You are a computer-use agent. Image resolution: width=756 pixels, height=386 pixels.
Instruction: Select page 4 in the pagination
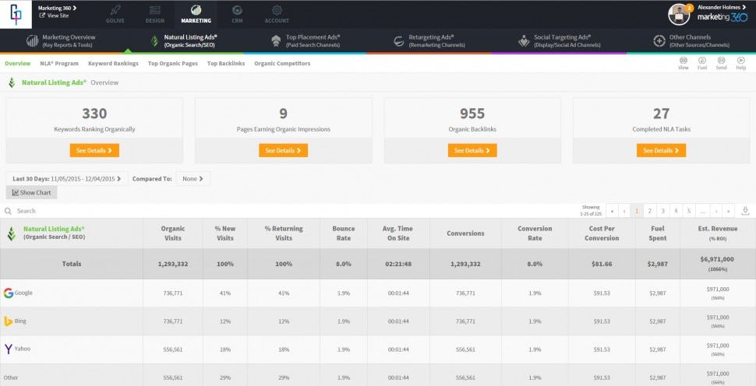pyautogui.click(x=676, y=211)
